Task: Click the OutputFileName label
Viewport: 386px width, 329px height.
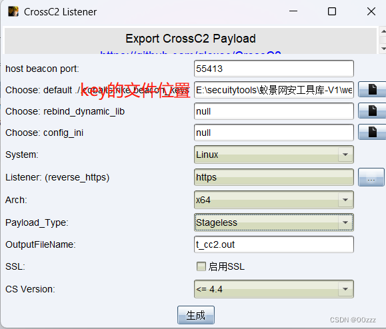Action: click(41, 244)
